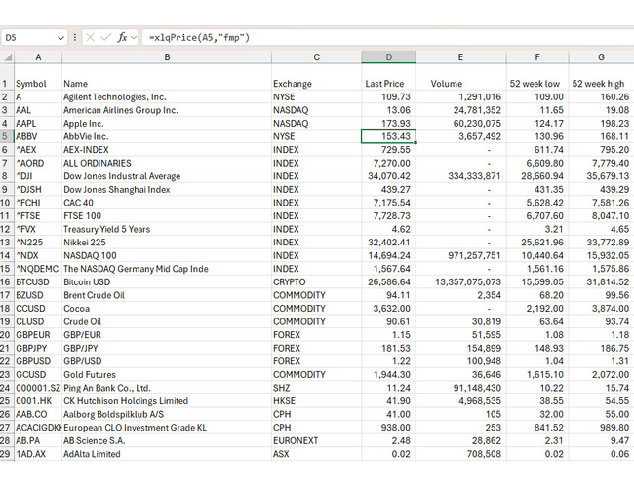This screenshot has width=634, height=487.
Task: Click the Enter checkmark icon in formula bar
Action: pyautogui.click(x=106, y=38)
